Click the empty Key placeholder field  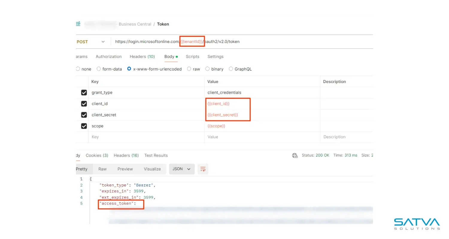click(146, 137)
